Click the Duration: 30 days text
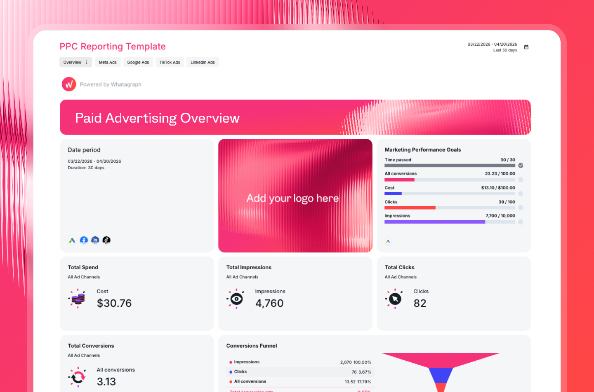 tap(86, 168)
